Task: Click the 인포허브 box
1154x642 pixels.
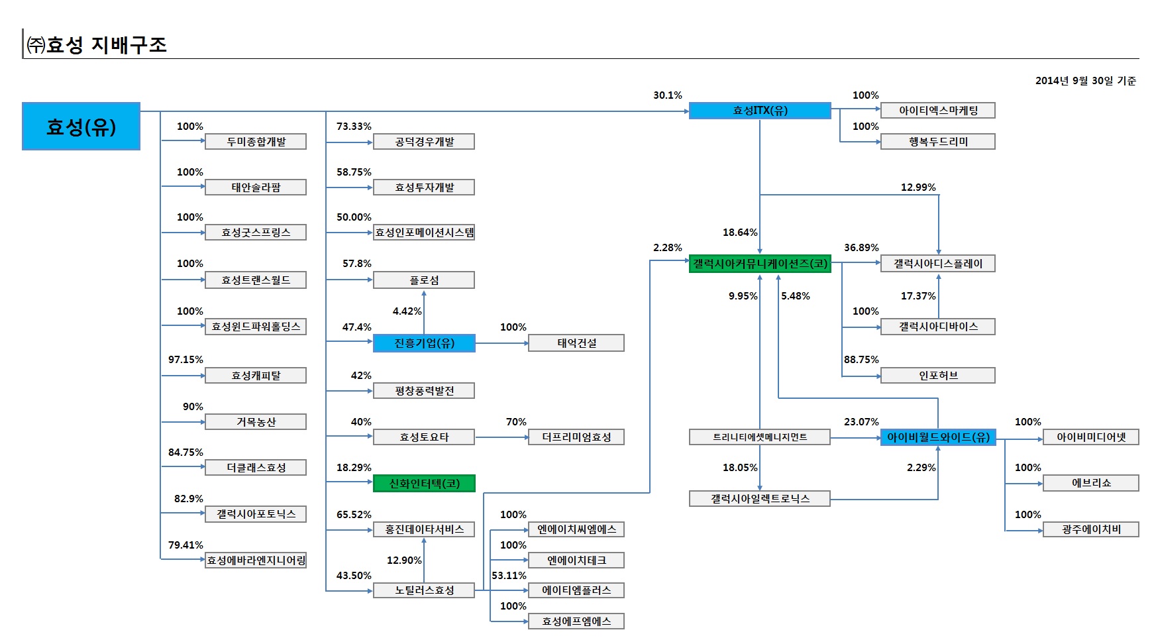Action: pos(938,376)
